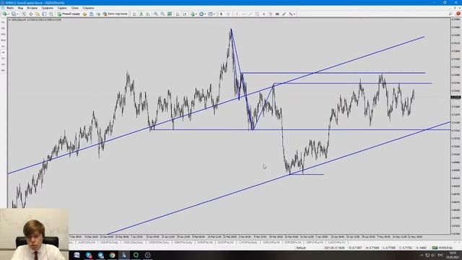The image size is (462, 260).
Task: Switch timeframe to H1
Action: pos(3,46)
